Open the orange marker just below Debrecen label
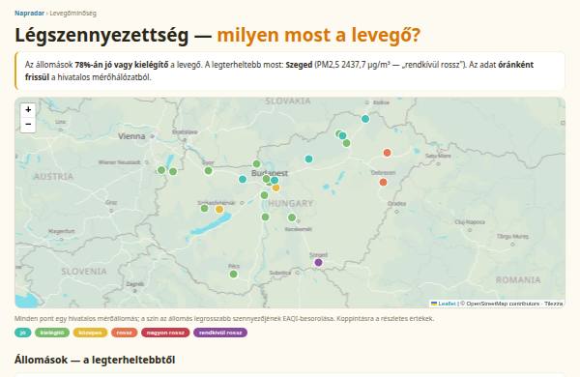 click(x=383, y=182)
